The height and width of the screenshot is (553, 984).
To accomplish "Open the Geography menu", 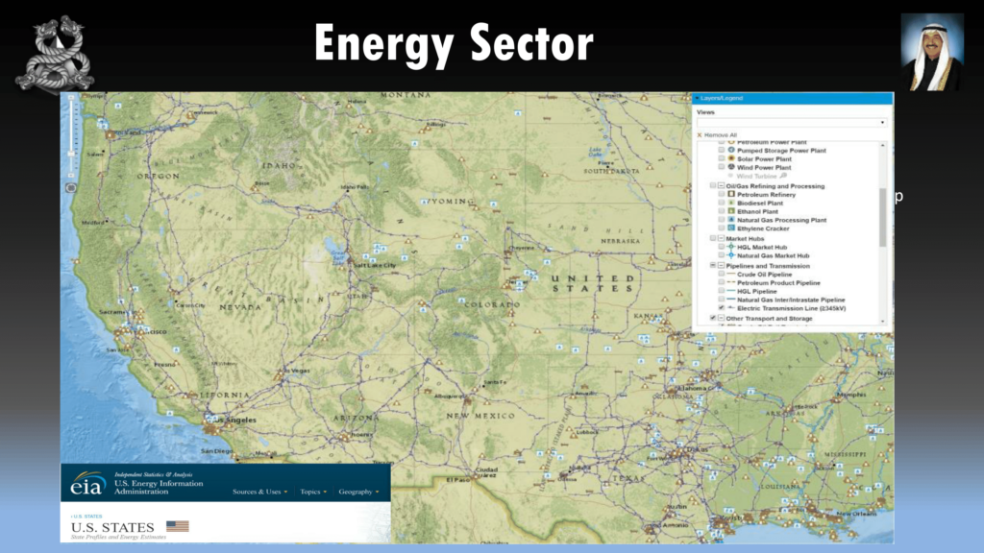I will (x=359, y=492).
